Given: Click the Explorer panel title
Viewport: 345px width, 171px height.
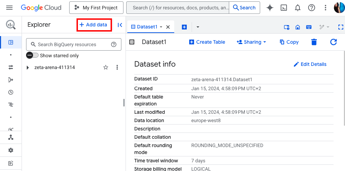Looking at the screenshot, I should [39, 25].
